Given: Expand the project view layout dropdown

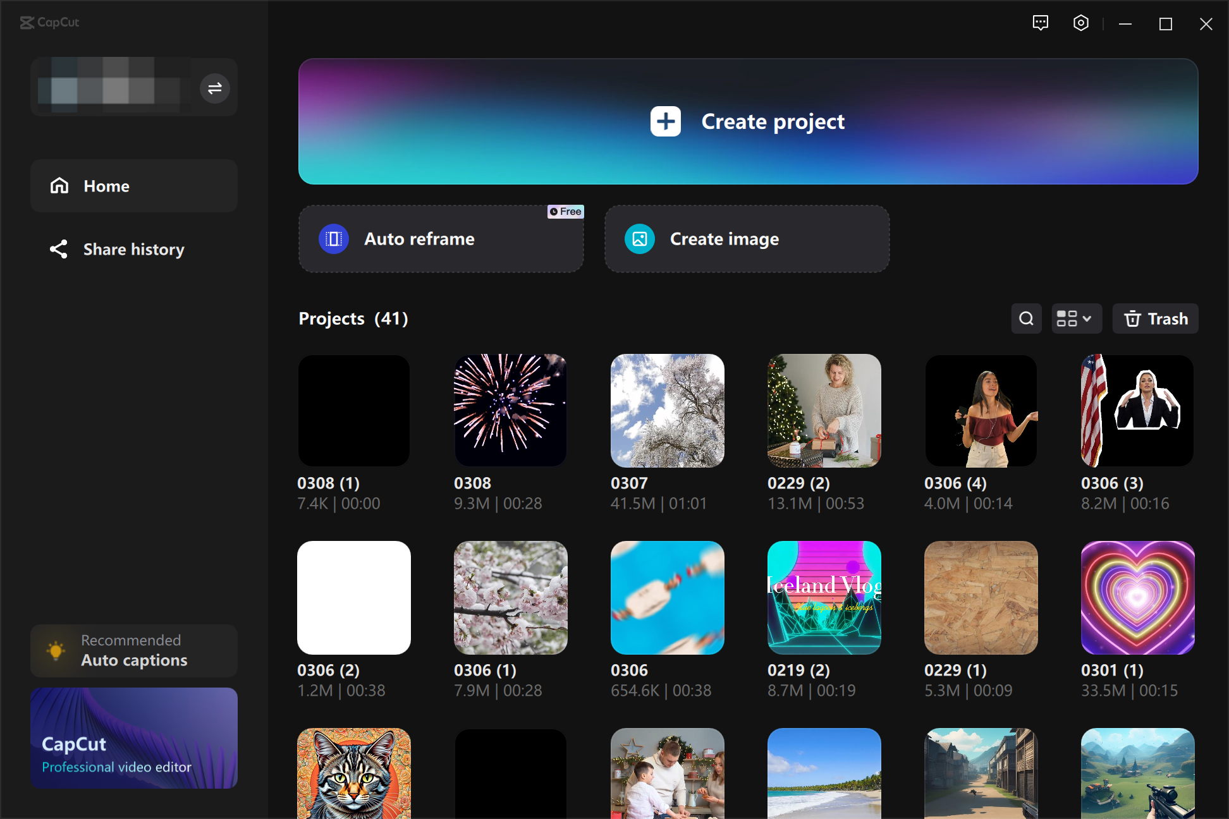Looking at the screenshot, I should [x=1076, y=318].
